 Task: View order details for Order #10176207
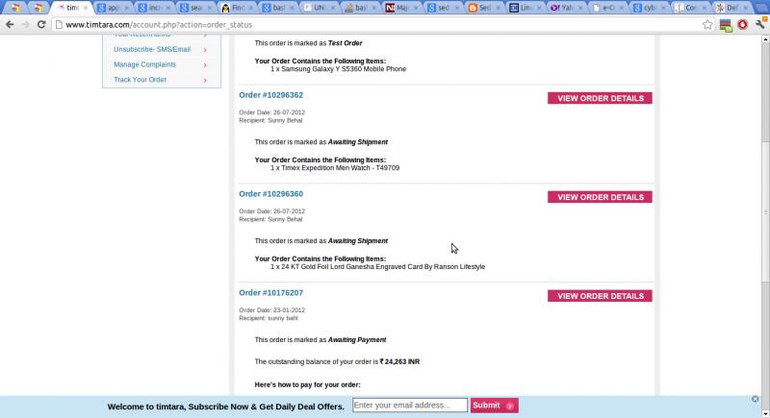(600, 296)
